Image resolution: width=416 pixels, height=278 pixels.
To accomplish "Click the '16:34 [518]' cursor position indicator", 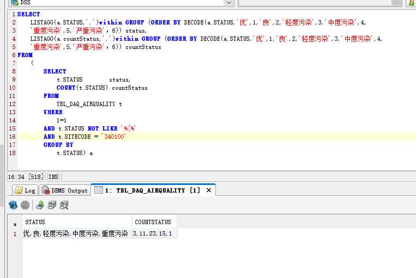I will [26, 177].
